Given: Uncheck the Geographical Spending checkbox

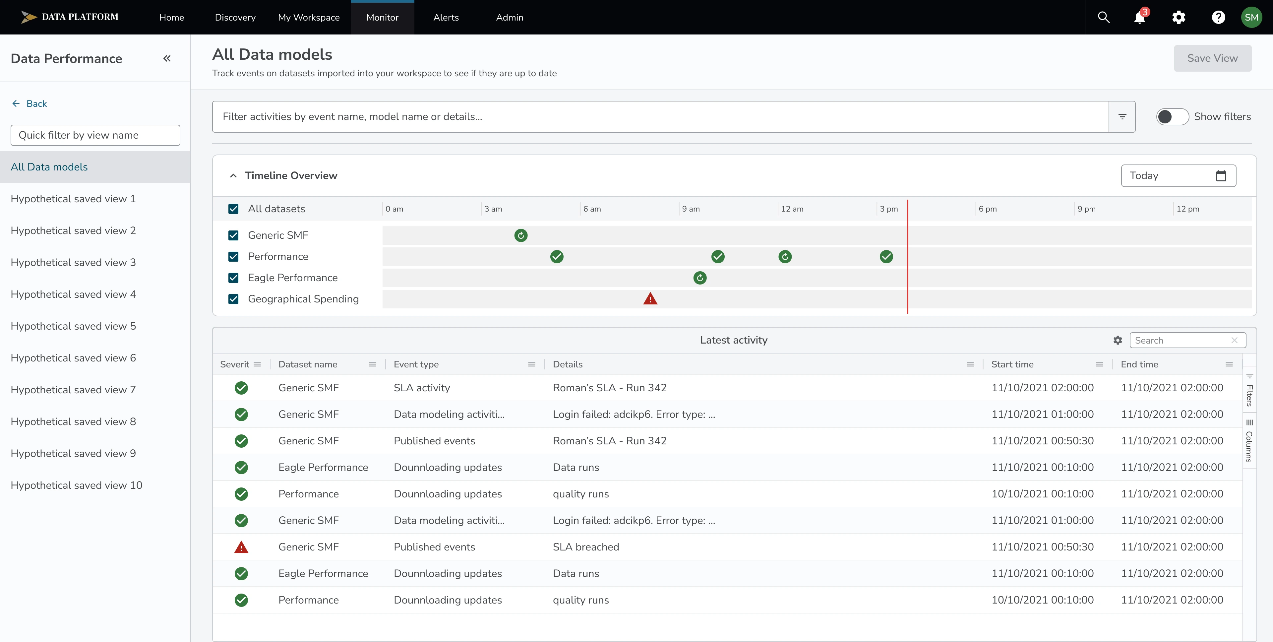Looking at the screenshot, I should tap(233, 299).
